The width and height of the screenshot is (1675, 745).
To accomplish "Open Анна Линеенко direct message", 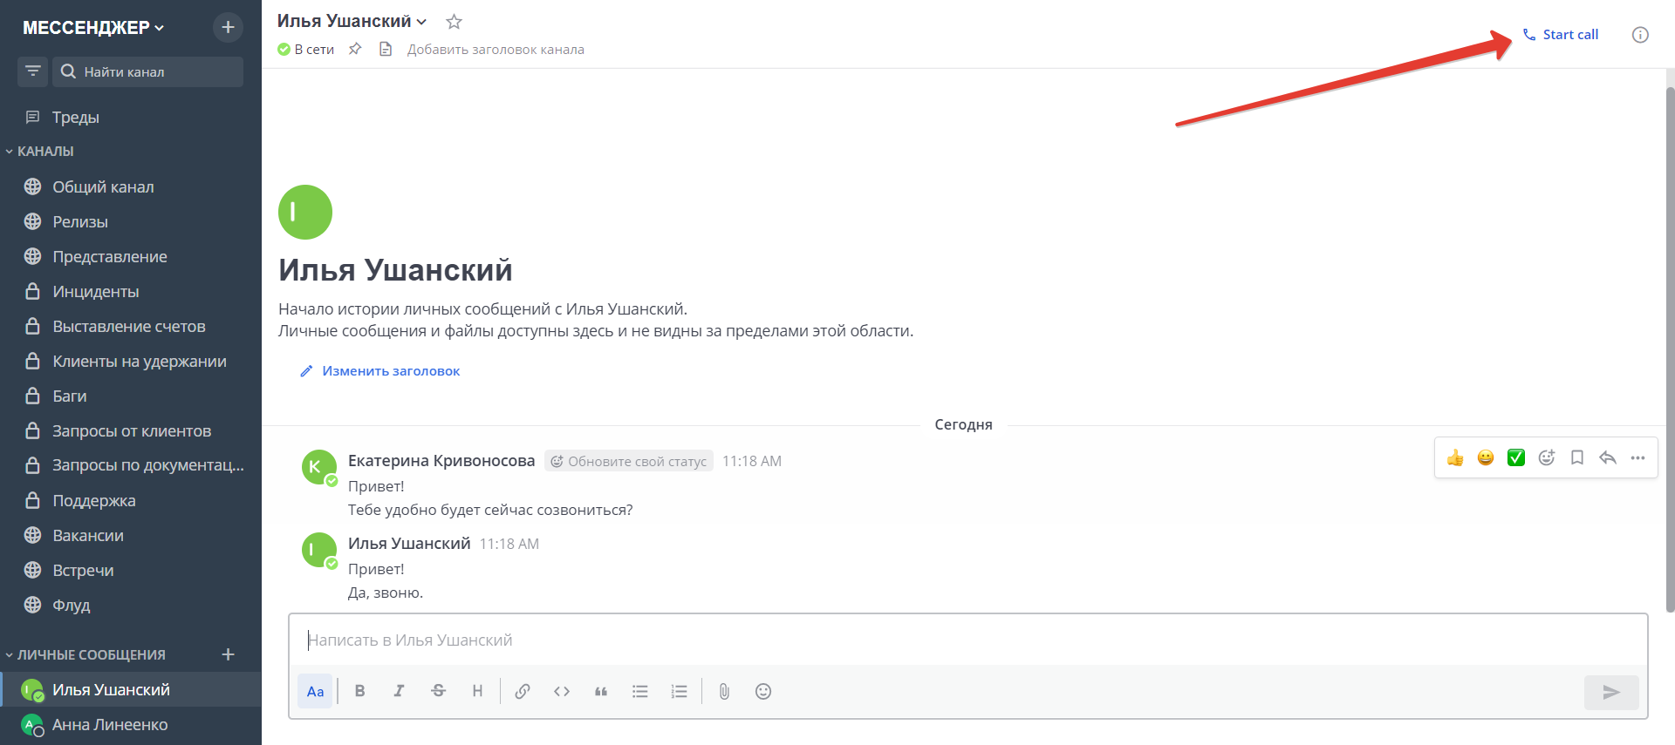I will (131, 724).
